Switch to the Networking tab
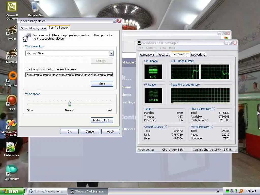 point(198,55)
